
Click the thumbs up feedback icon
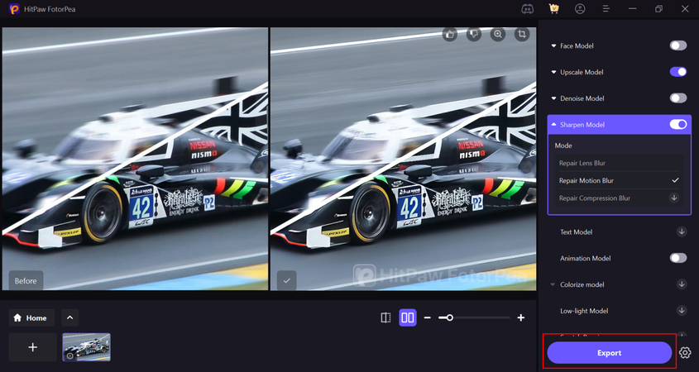point(449,35)
